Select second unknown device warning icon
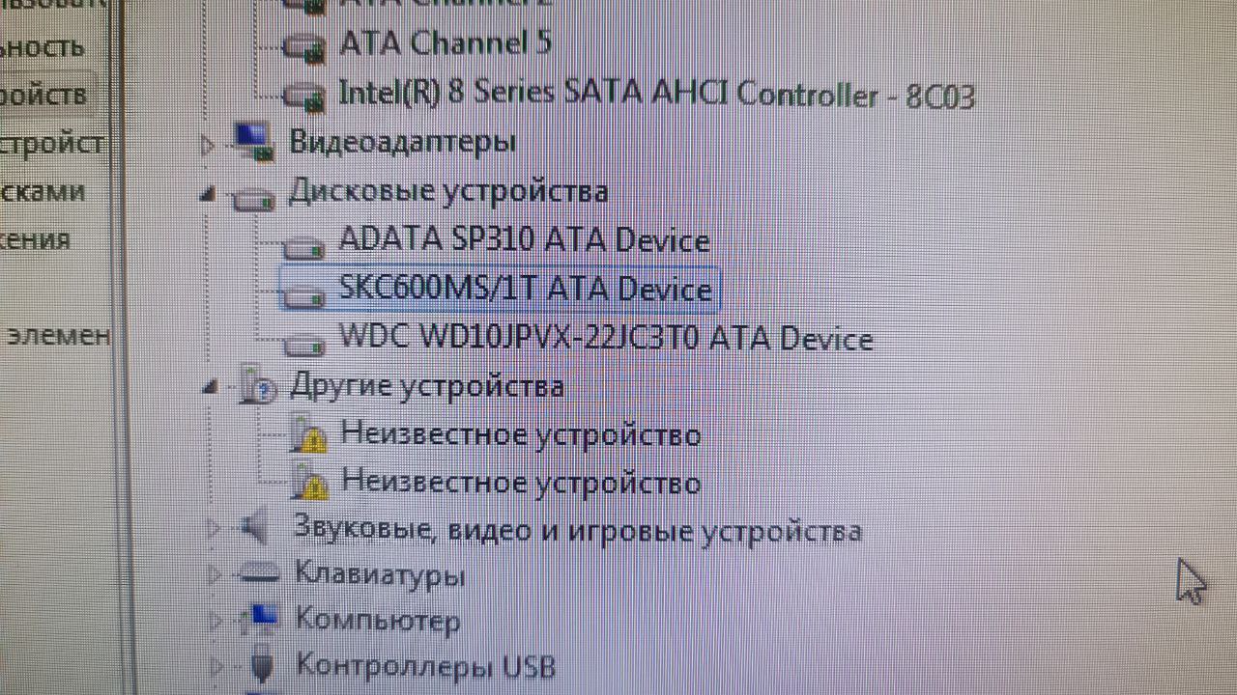The image size is (1237, 695). pos(310,482)
